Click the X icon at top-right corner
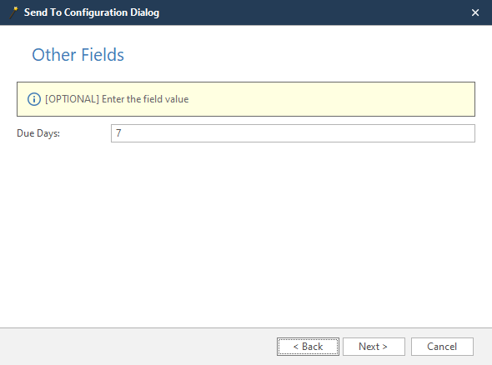 pos(475,12)
